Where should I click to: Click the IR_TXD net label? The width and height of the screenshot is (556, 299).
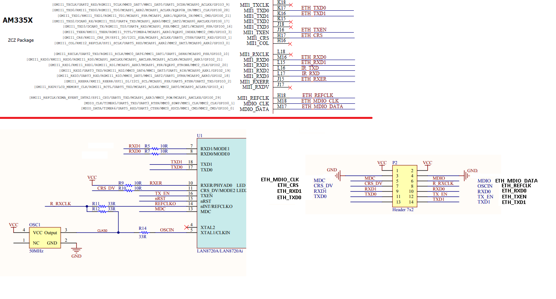[x=310, y=68]
